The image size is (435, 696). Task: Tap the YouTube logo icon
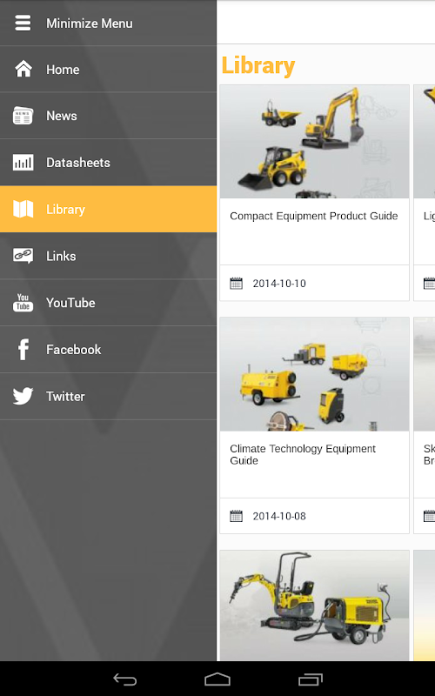(x=23, y=302)
